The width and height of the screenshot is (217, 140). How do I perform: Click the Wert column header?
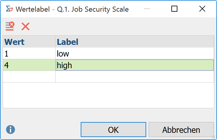pyautogui.click(x=29, y=42)
